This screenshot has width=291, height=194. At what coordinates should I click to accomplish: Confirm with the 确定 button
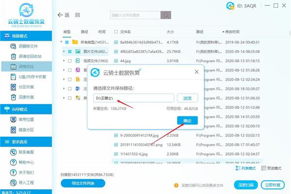[187, 121]
